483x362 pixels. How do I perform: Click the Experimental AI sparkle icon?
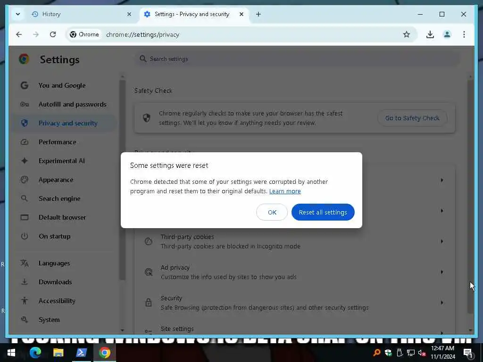(x=25, y=161)
